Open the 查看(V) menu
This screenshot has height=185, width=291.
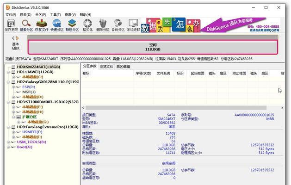70,15
